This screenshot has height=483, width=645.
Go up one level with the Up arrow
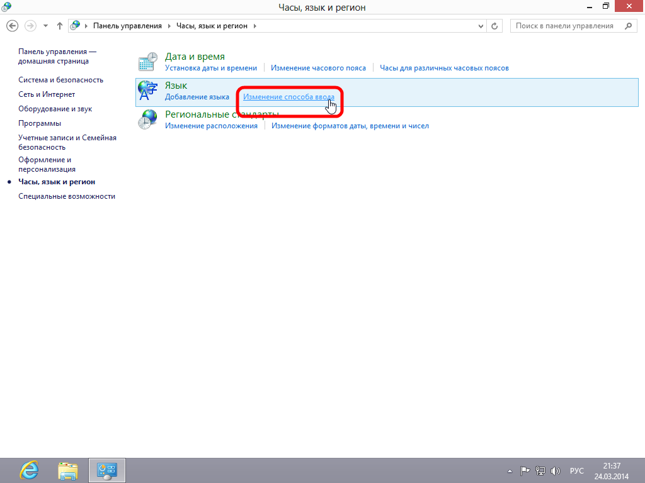(60, 26)
